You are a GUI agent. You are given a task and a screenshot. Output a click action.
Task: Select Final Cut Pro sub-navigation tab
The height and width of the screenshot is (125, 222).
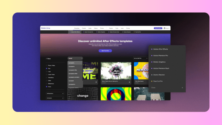coord(137,32)
